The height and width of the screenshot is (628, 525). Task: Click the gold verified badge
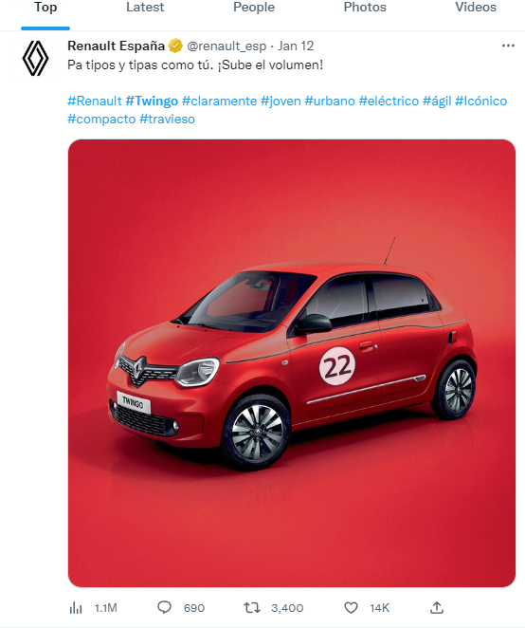click(x=175, y=46)
